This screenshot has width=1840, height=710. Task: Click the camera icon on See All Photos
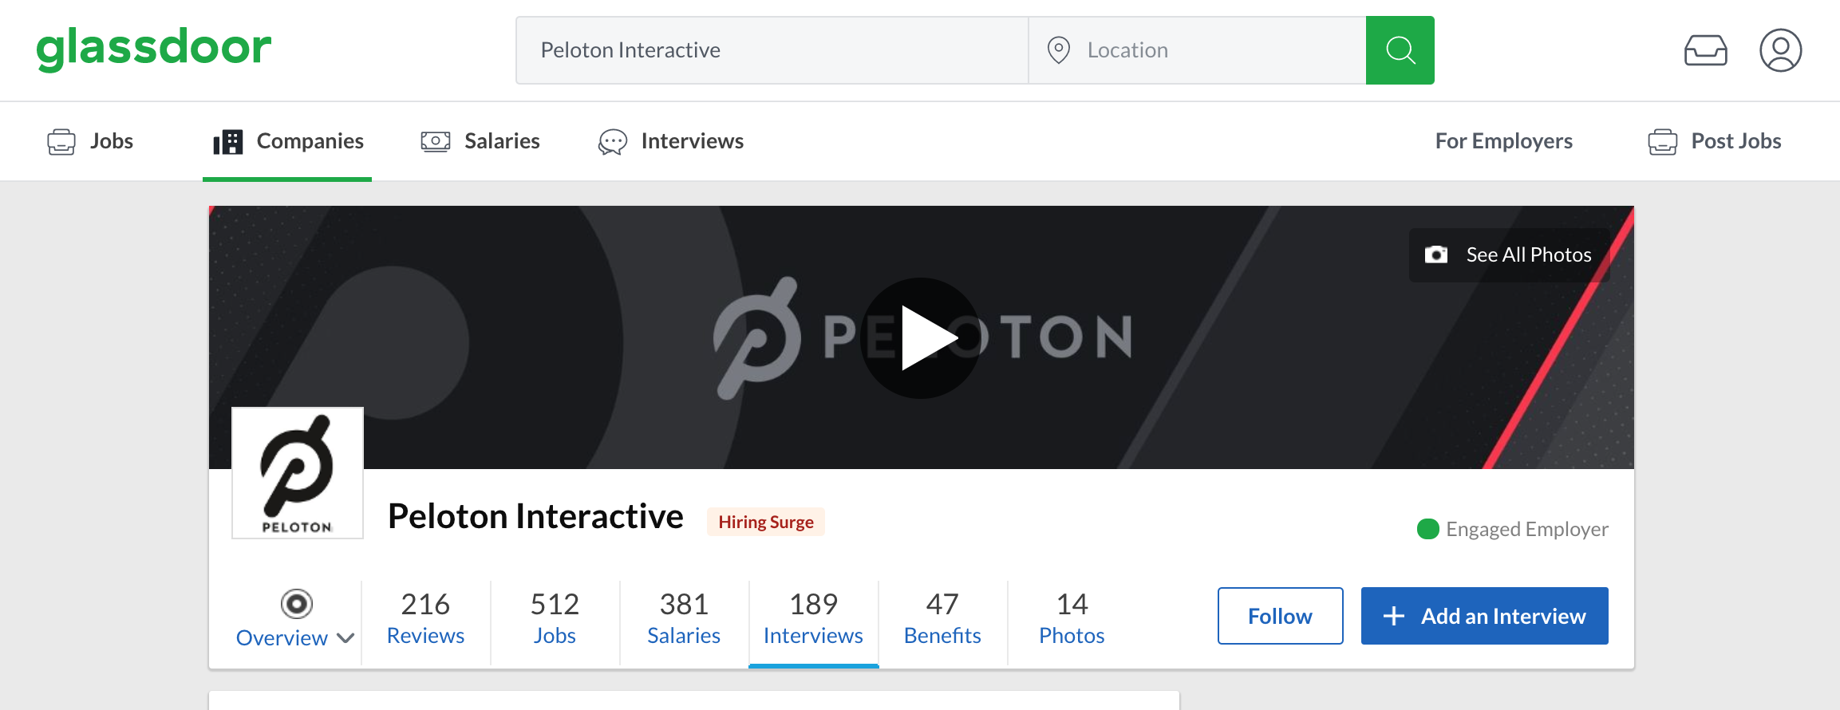(x=1436, y=254)
